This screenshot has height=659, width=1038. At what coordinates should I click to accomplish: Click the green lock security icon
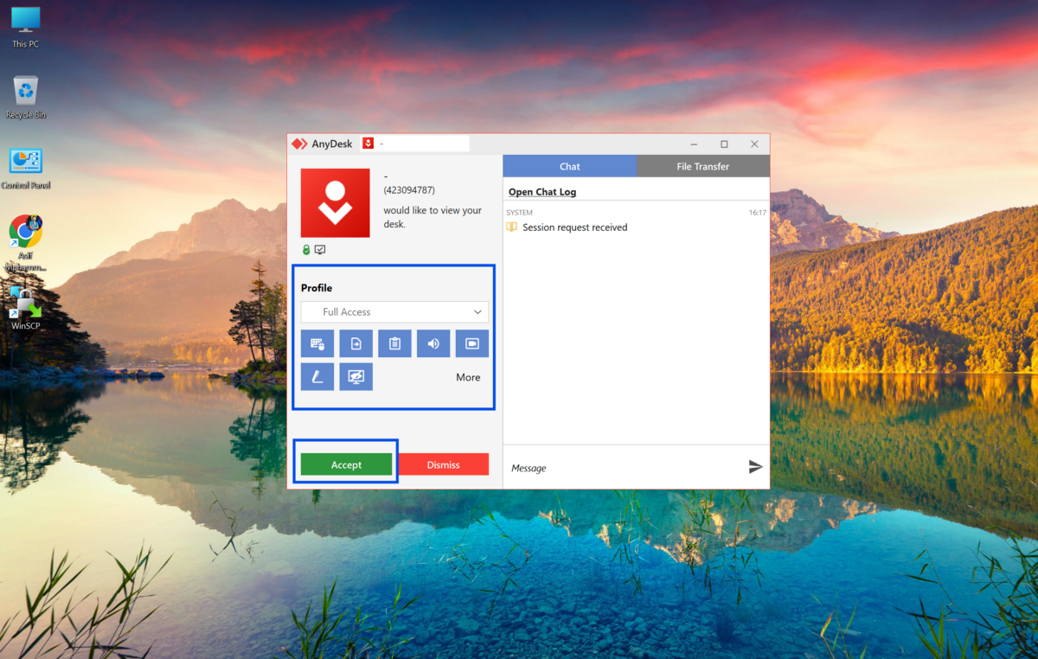pos(306,250)
